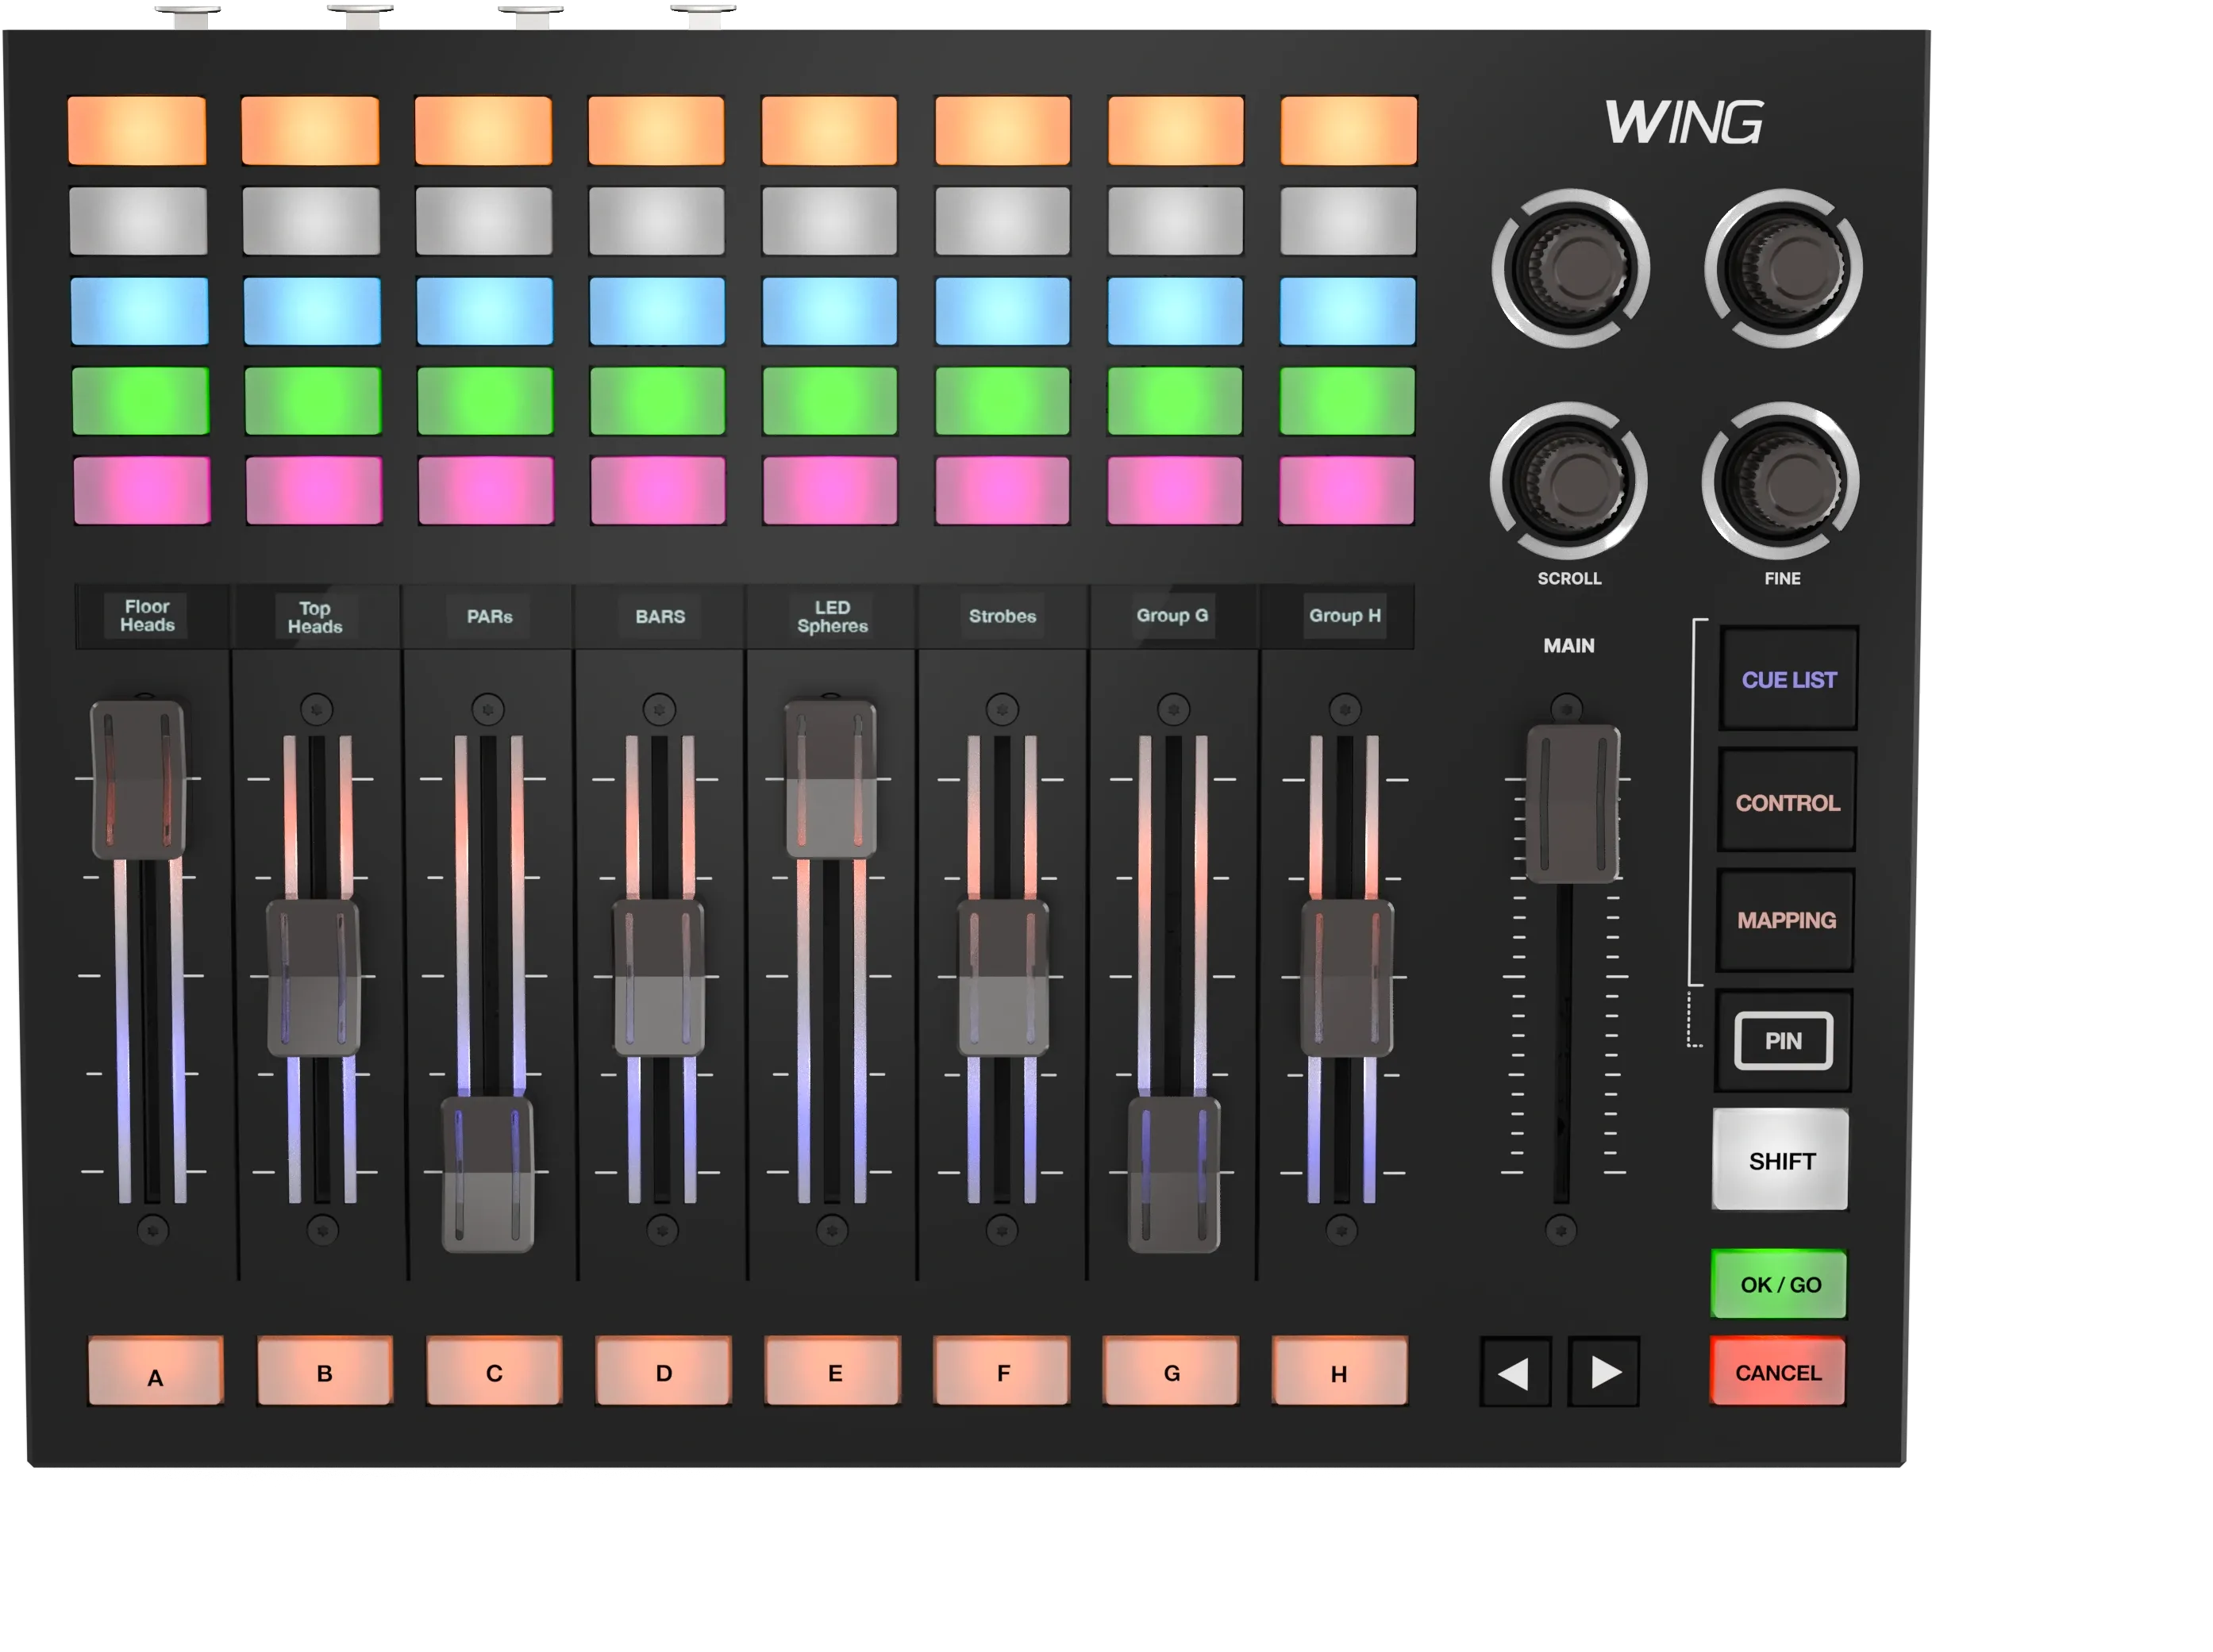Click the red CANCEL button
2213x1652 pixels.
(x=1778, y=1372)
